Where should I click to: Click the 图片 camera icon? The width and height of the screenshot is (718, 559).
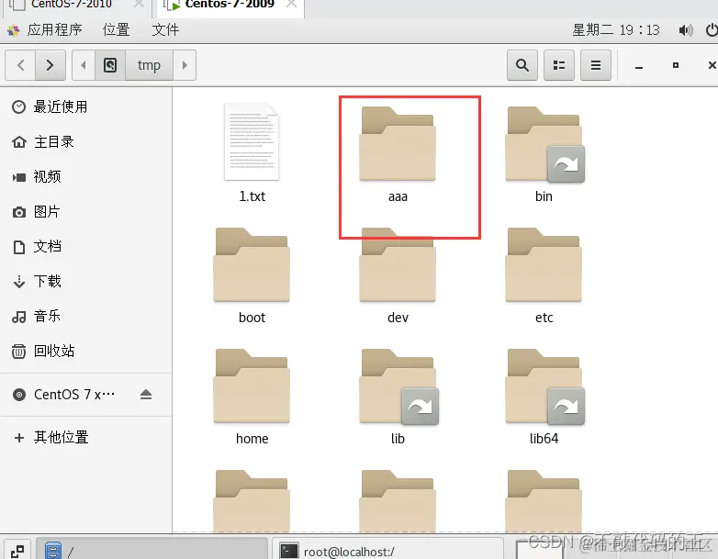click(18, 212)
